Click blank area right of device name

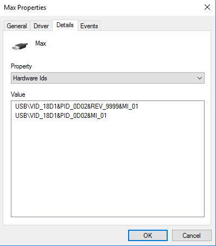(x=126, y=45)
